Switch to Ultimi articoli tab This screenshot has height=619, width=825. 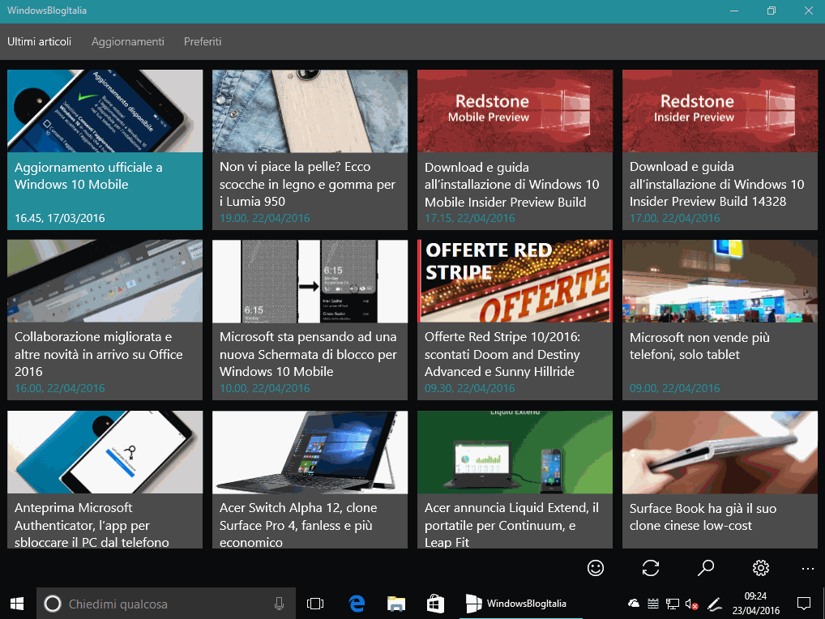pyautogui.click(x=40, y=41)
